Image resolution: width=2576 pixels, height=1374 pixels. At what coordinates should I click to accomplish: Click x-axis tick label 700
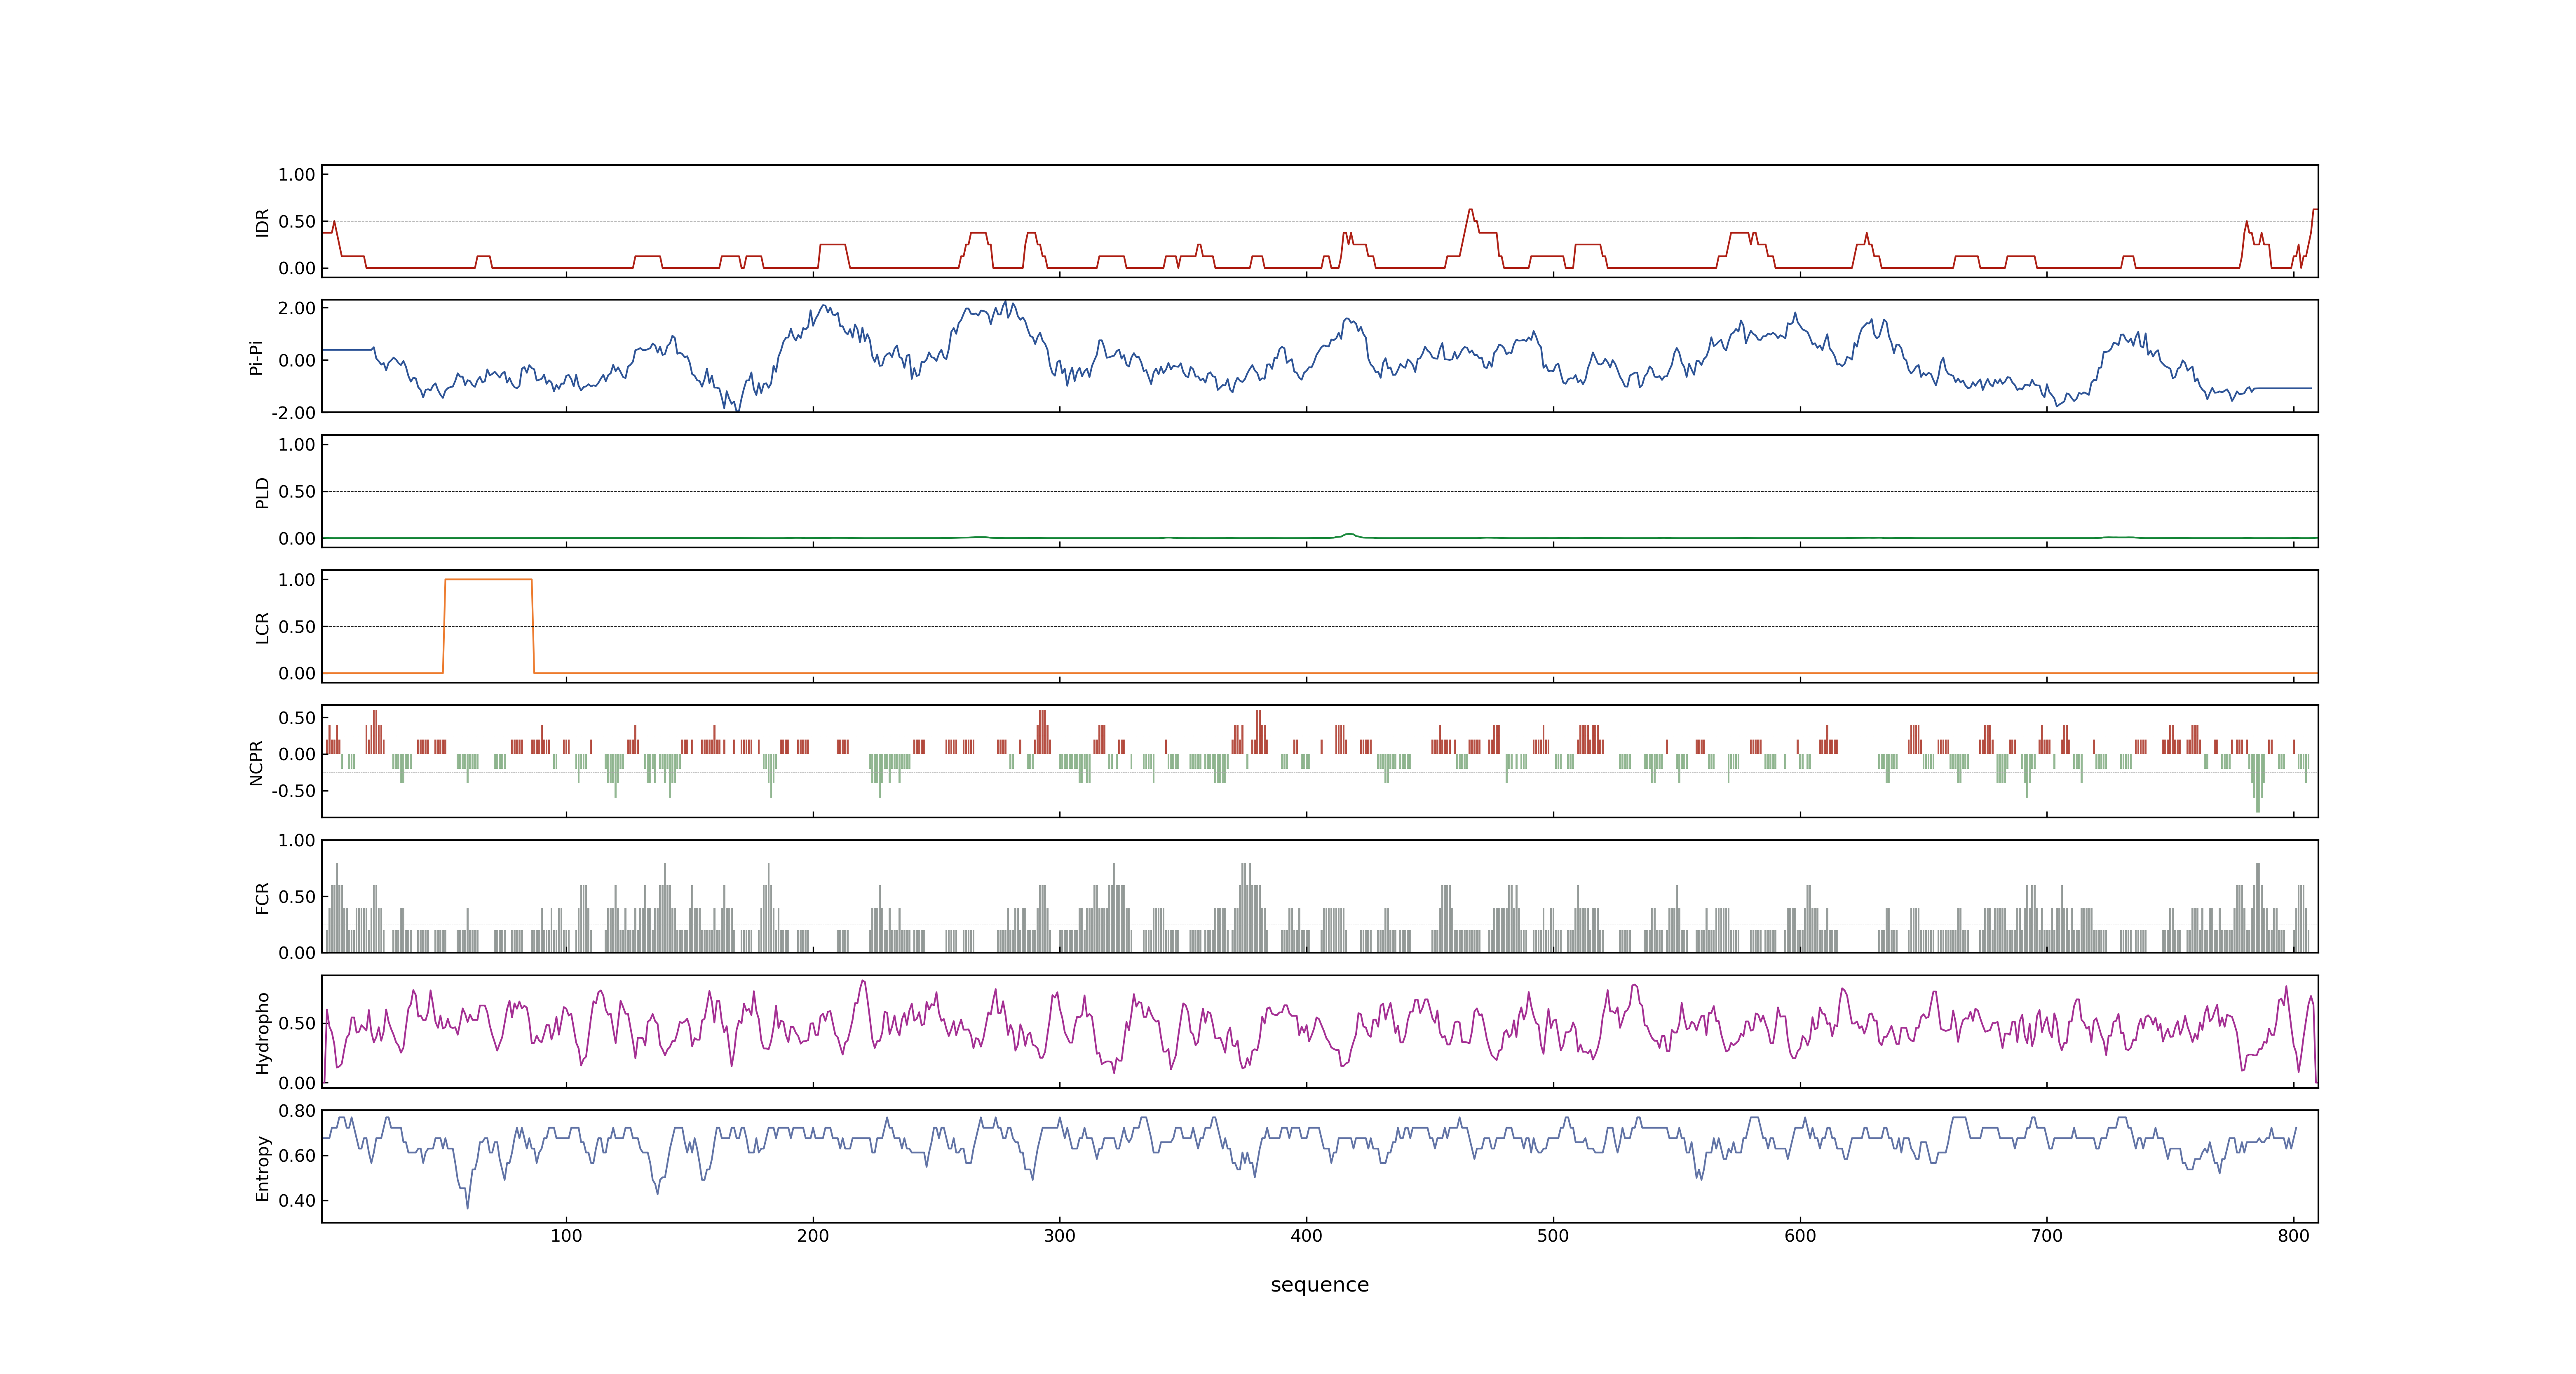click(2047, 1236)
